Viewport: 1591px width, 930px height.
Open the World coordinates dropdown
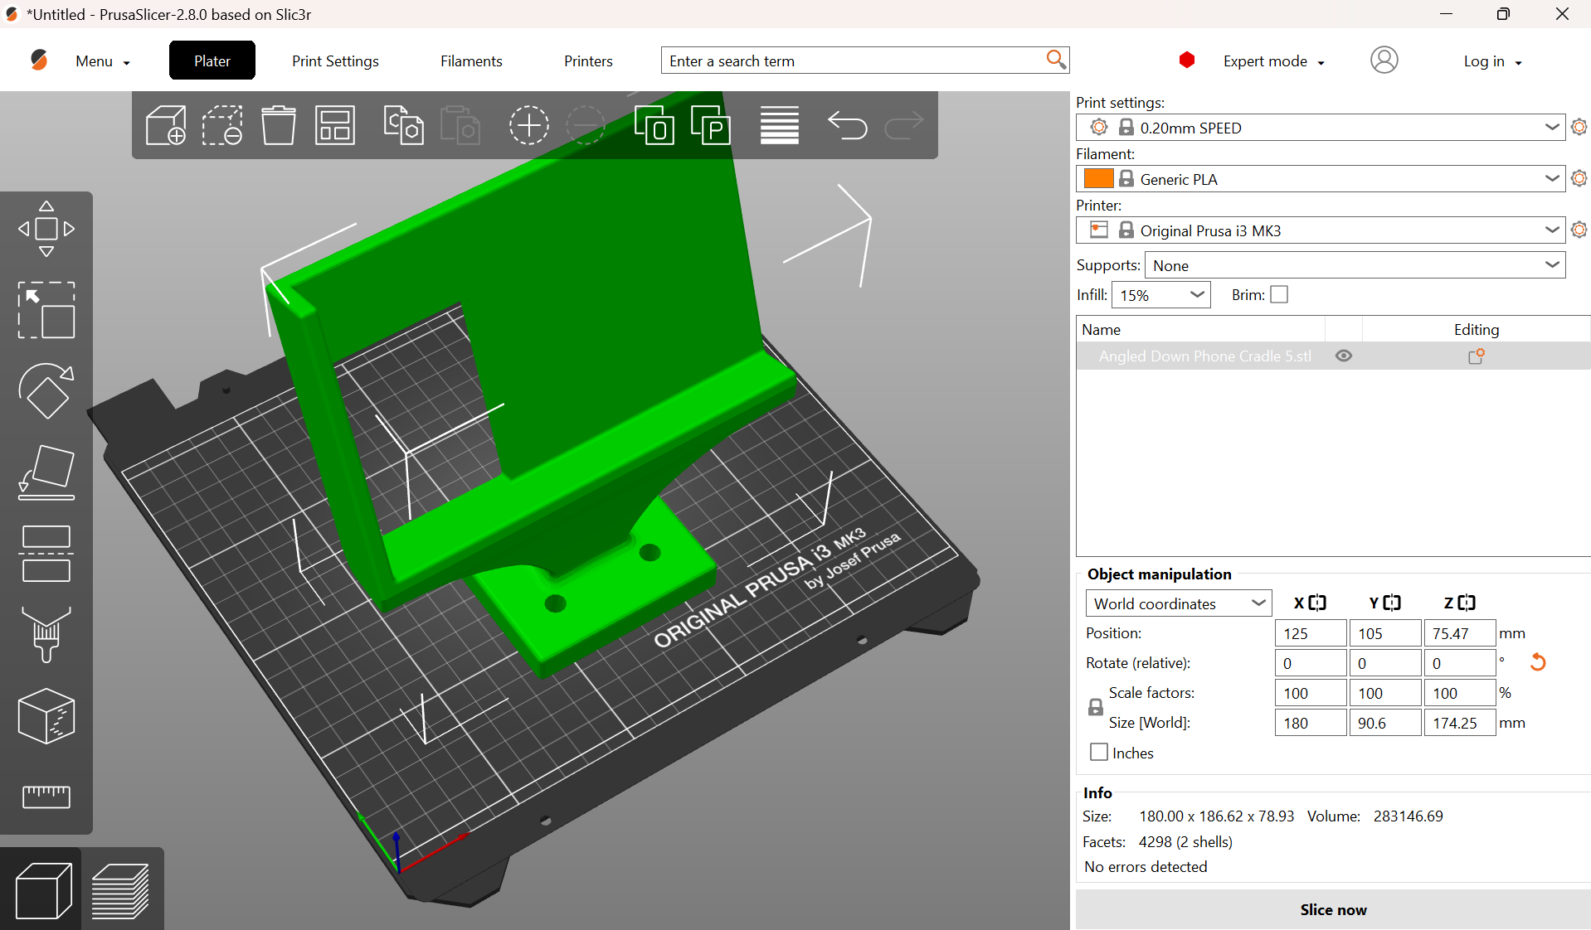tap(1178, 603)
